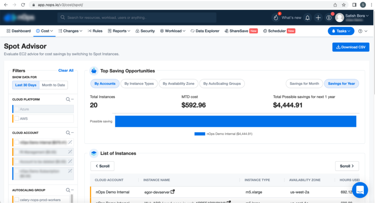Viewport: 375px width, 203px height.
Task: Check the Azure platform checkbox
Action: (x=16, y=109)
